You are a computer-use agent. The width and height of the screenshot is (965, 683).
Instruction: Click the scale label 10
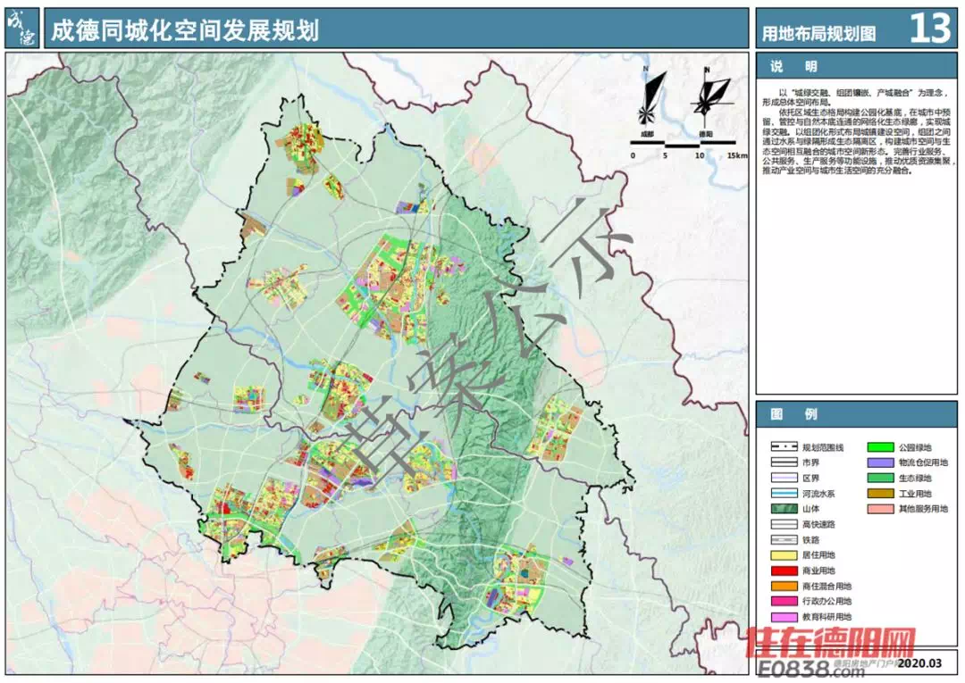click(700, 155)
